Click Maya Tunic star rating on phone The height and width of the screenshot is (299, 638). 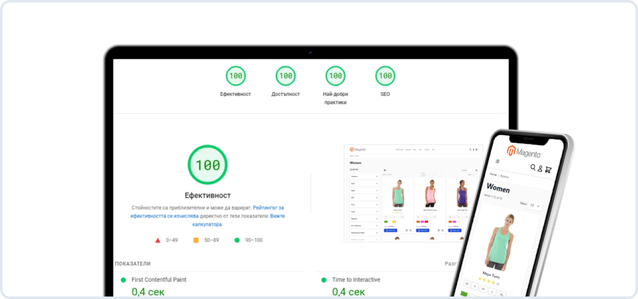(x=489, y=280)
